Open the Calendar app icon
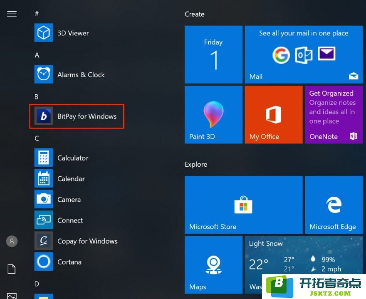 44,178
